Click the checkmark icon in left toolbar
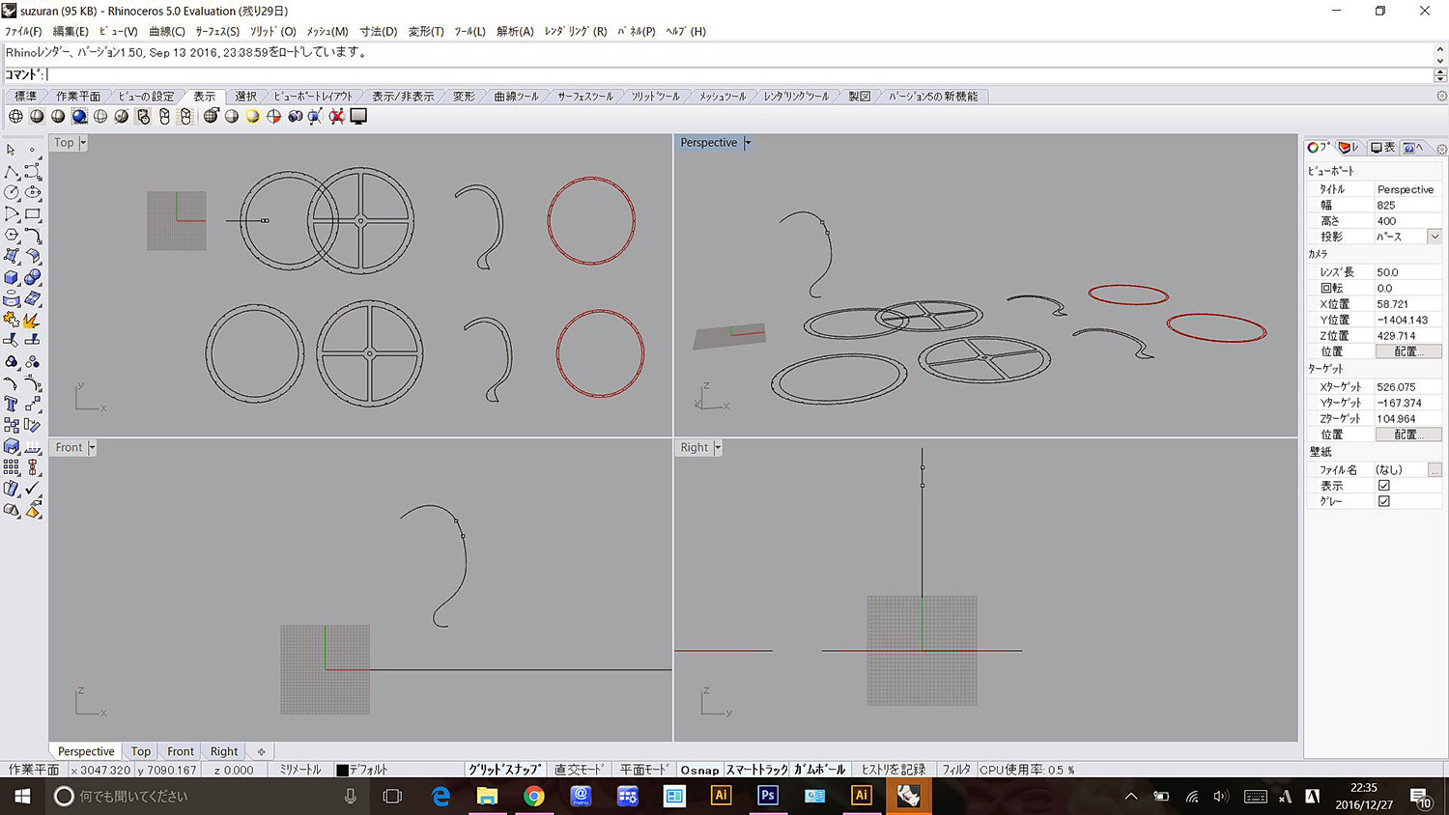The width and height of the screenshot is (1449, 815). click(33, 489)
